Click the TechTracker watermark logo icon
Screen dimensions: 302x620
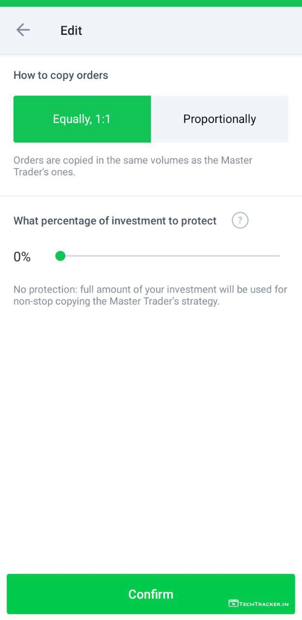(x=233, y=604)
